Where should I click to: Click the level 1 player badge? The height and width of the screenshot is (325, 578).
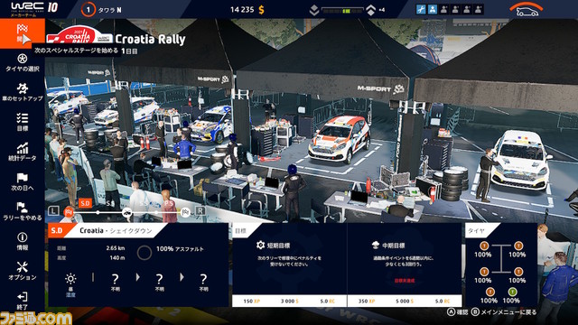[89, 10]
